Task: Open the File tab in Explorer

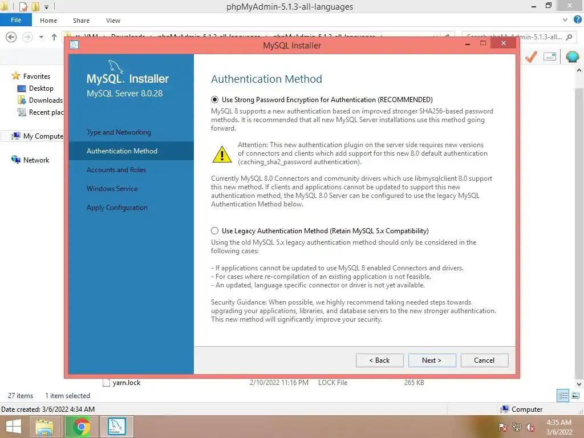Action: point(15,20)
